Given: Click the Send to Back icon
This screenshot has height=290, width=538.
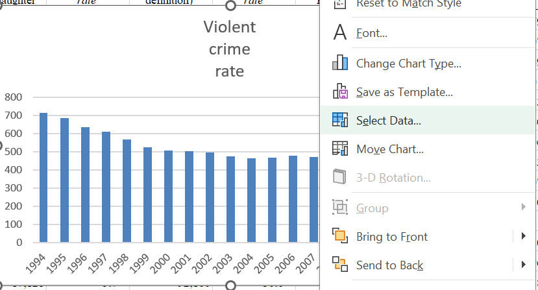Looking at the screenshot, I should coord(340,265).
